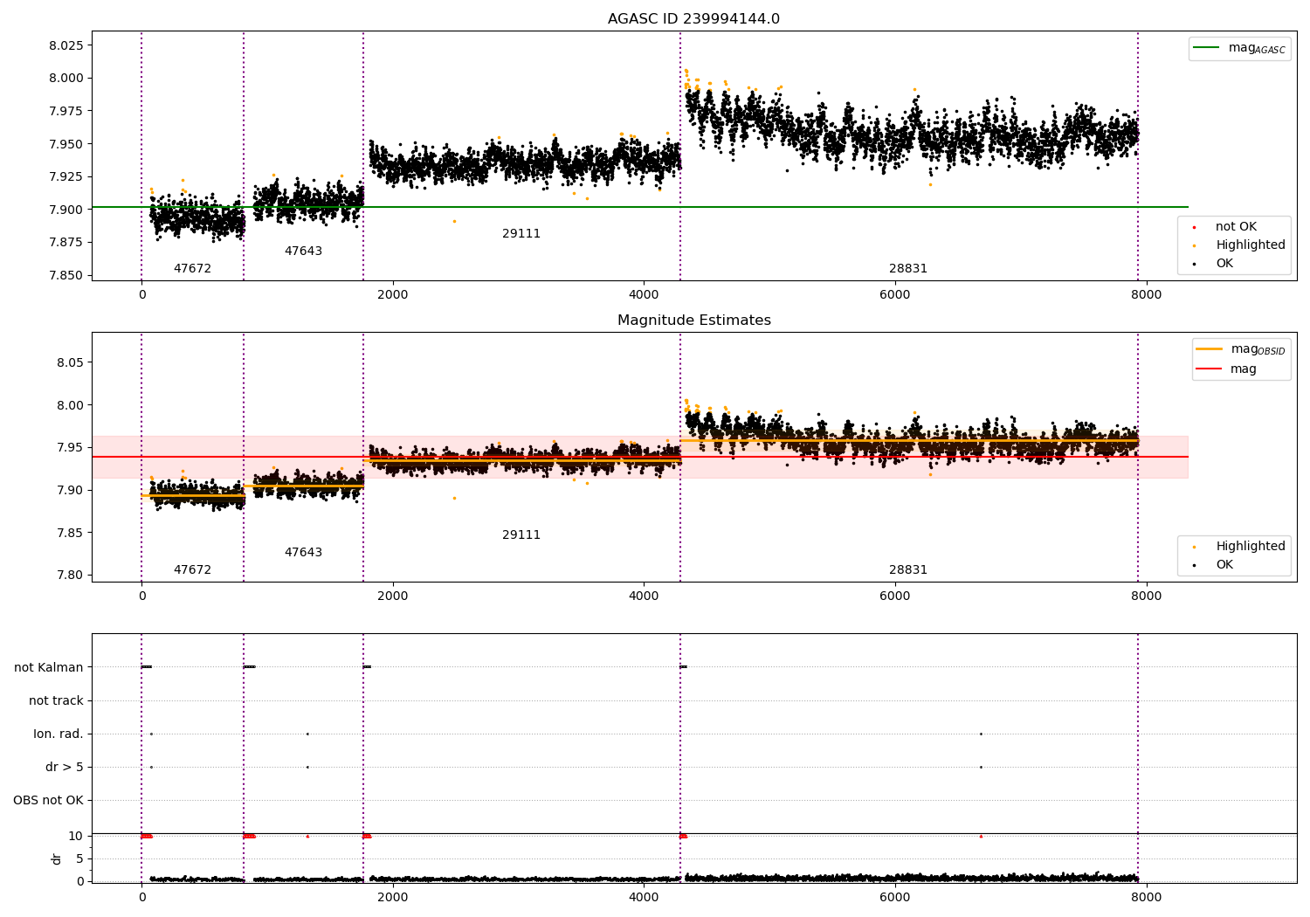Screen dimensions: 1310x917
Task: Click y-axis tick 7.95 in middle plot
Action: tap(70, 447)
